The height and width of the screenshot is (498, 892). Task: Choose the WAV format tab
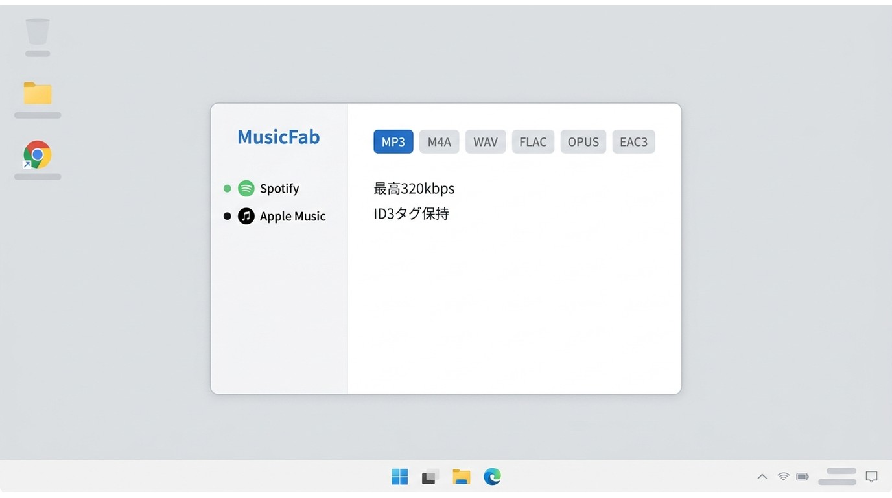(485, 142)
